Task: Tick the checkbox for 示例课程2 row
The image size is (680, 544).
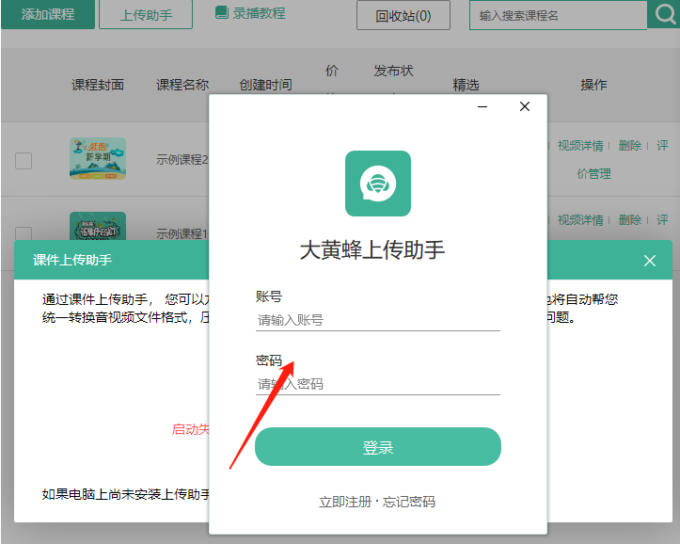Action: click(x=24, y=160)
